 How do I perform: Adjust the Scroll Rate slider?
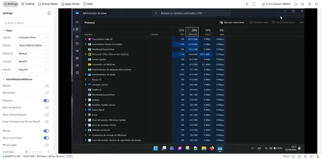point(34,152)
